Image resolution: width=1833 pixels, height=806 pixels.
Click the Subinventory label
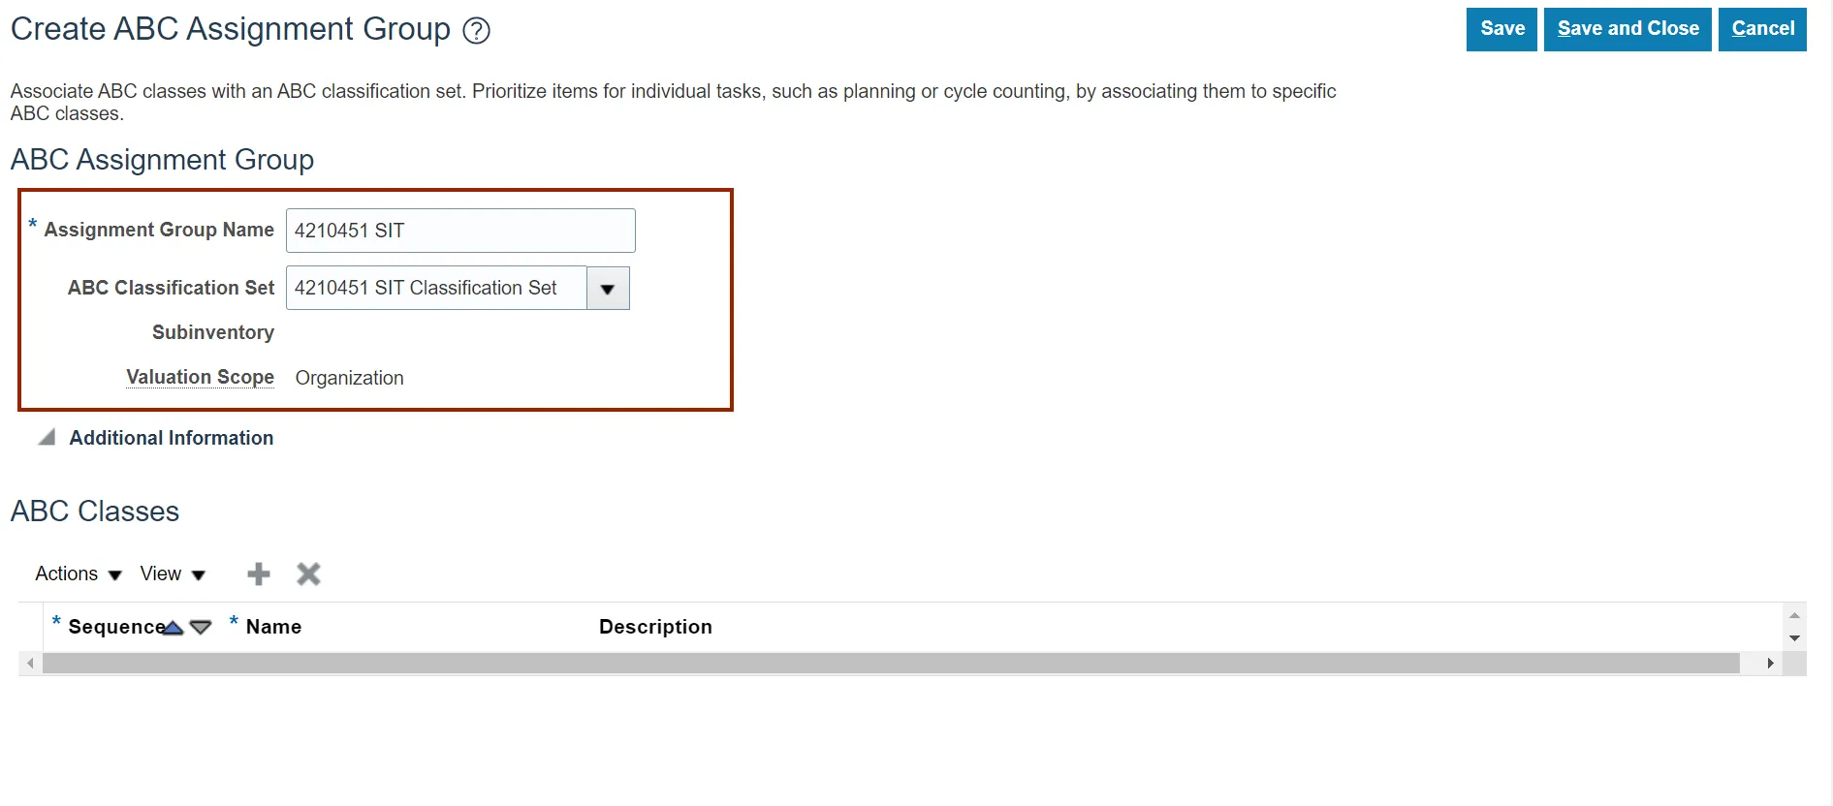[213, 333]
